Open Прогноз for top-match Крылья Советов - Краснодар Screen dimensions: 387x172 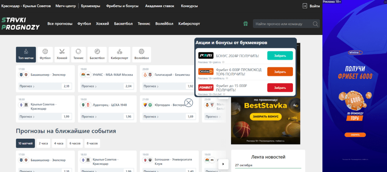pyautogui.click(x=27, y=116)
